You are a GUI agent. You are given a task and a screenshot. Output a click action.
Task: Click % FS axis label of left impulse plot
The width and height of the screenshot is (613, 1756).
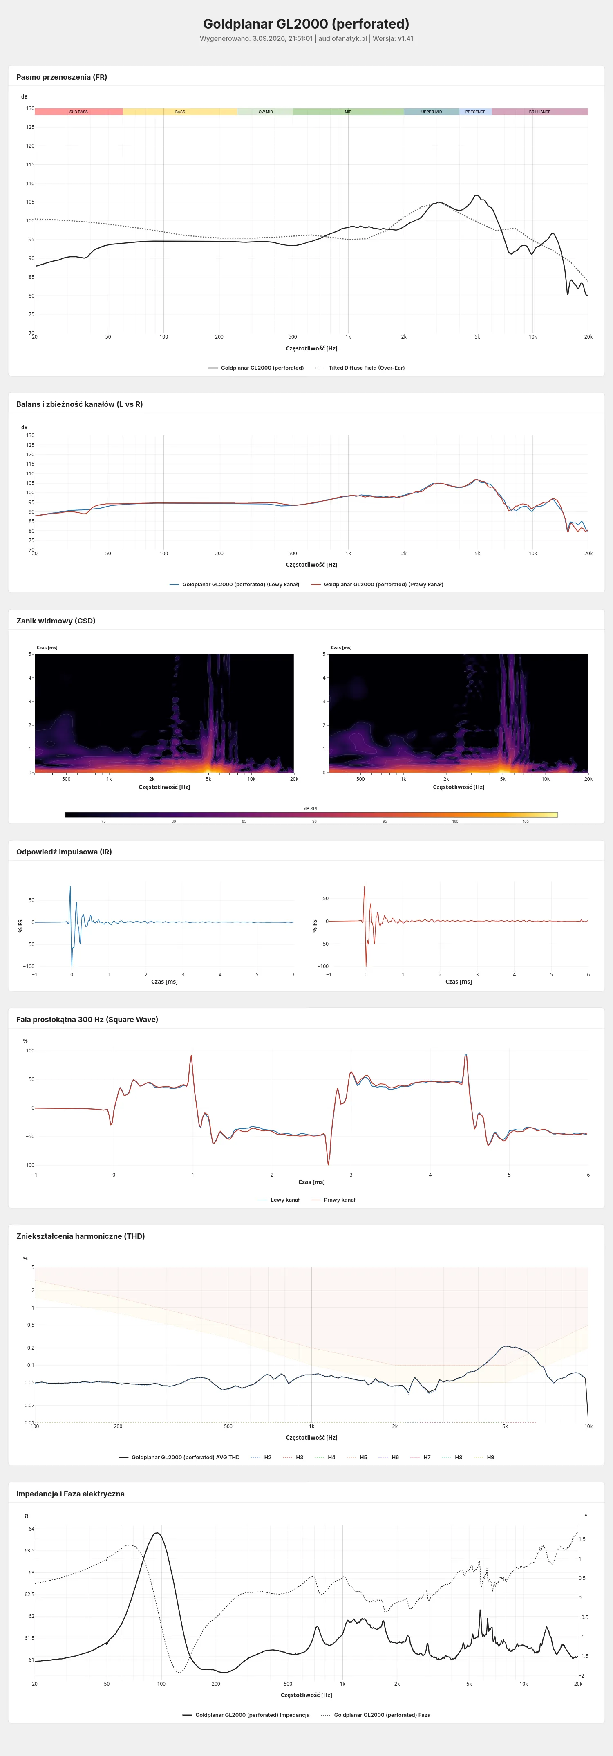20,926
